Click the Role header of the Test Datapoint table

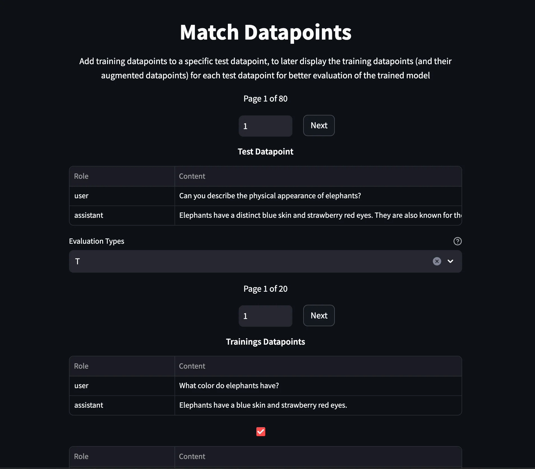(81, 176)
